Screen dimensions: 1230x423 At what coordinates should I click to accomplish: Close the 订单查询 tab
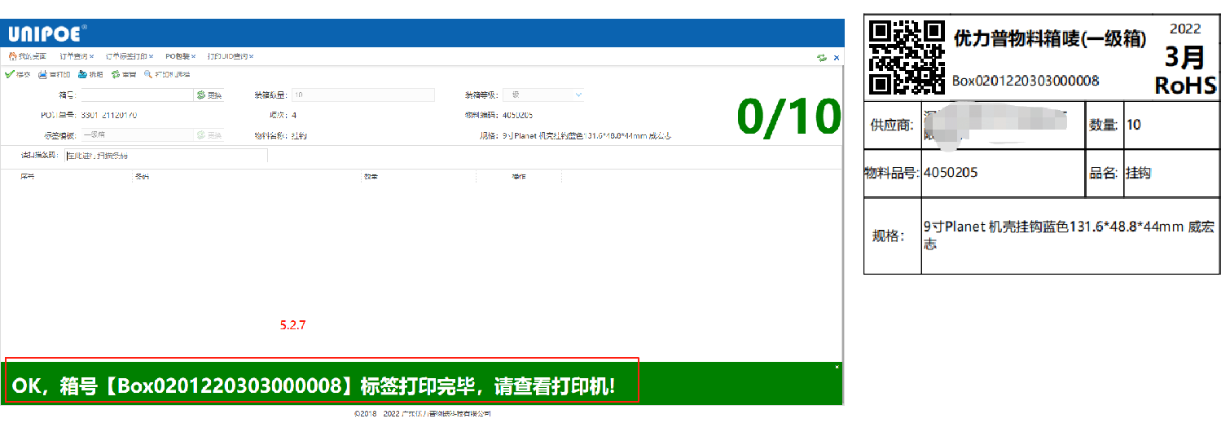92,57
